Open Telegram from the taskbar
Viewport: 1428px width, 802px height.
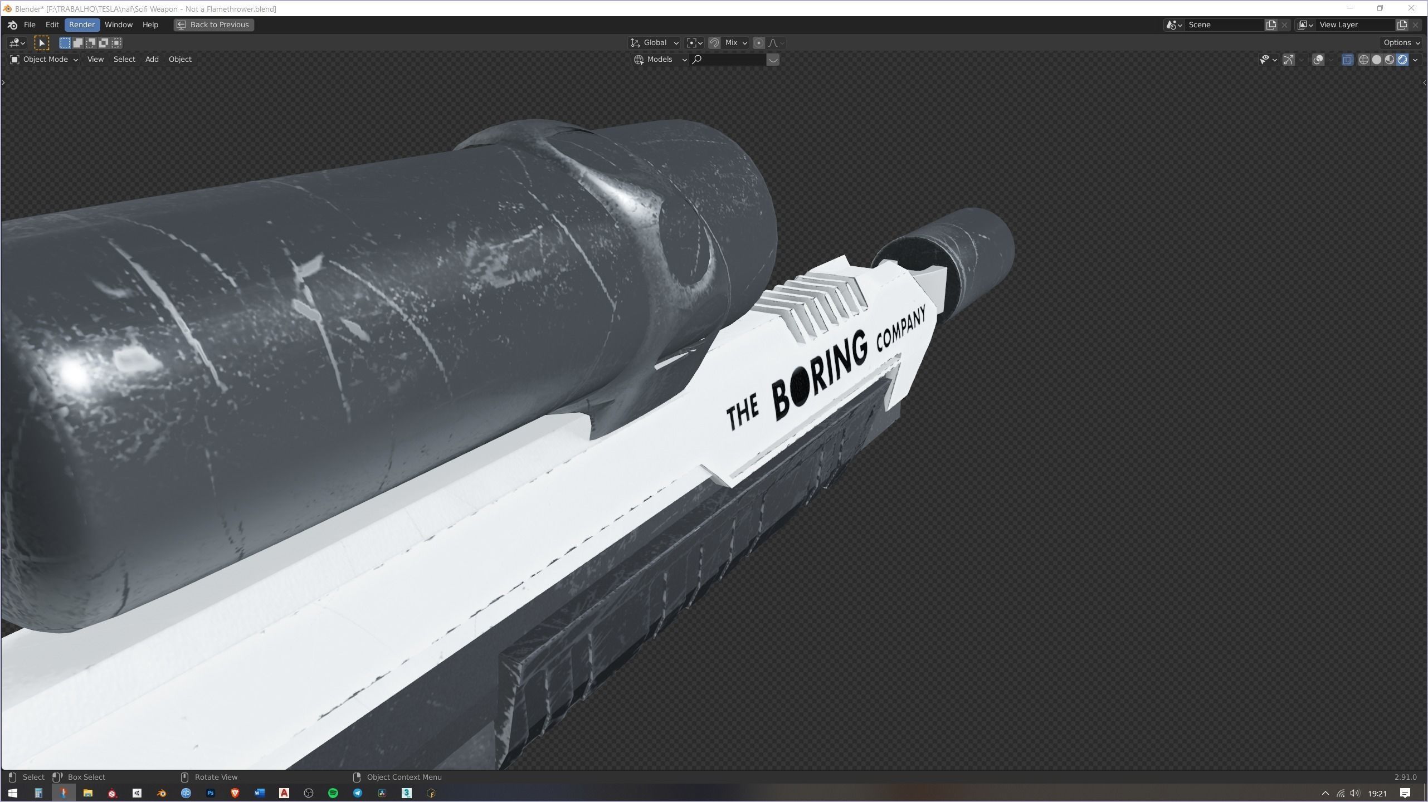[357, 793]
